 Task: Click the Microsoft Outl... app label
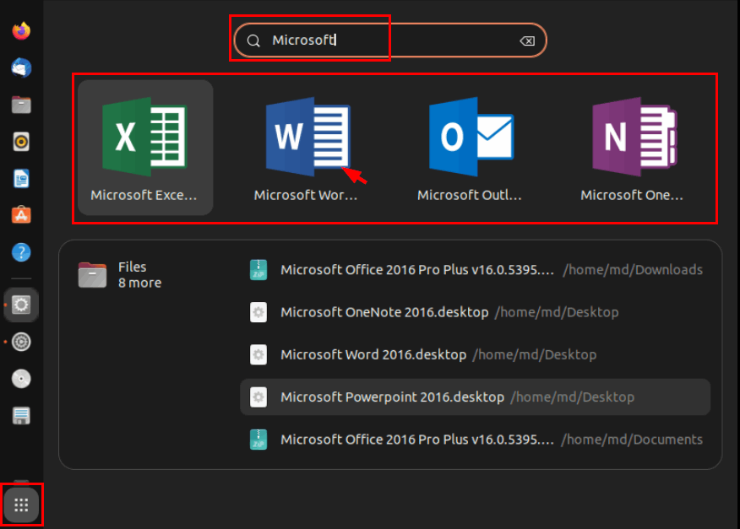[470, 195]
